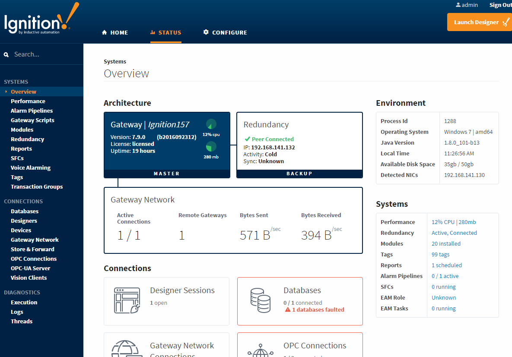Open the Status tab
The height and width of the screenshot is (357, 512).
pyautogui.click(x=166, y=32)
